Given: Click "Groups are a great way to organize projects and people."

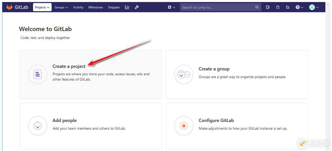Looking at the screenshot, I should click(x=242, y=77).
